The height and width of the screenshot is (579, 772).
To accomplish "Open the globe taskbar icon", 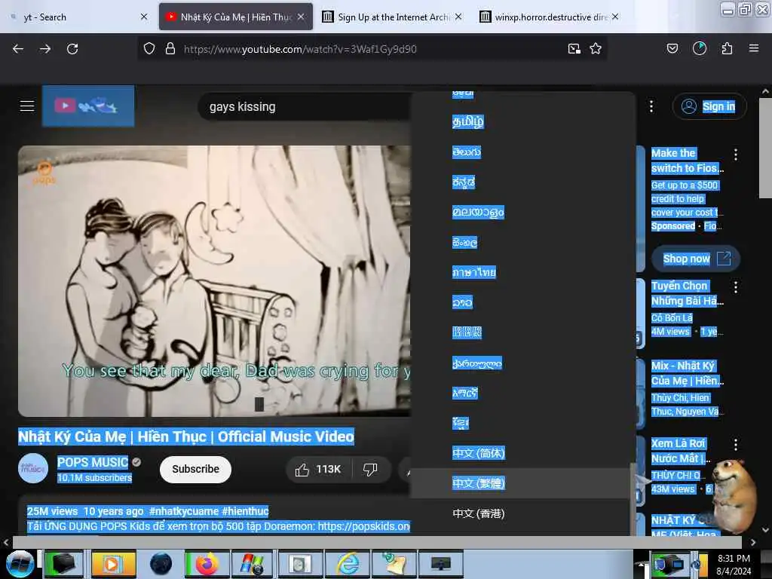I will (161, 564).
